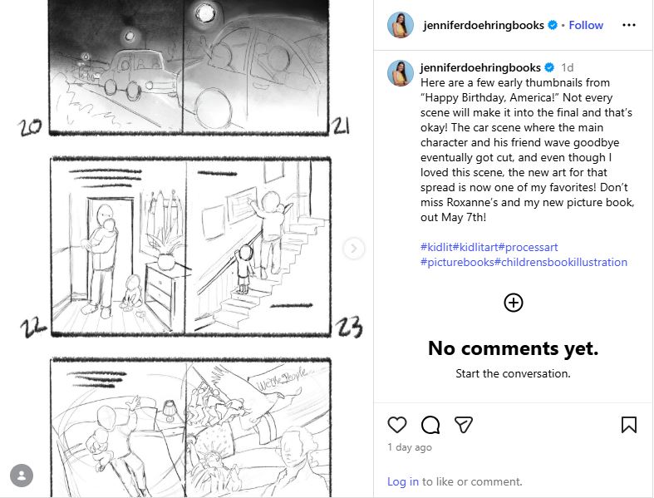Viewport: 654px width, 498px height.
Task: Save post with the bookmark icon
Action: (629, 425)
